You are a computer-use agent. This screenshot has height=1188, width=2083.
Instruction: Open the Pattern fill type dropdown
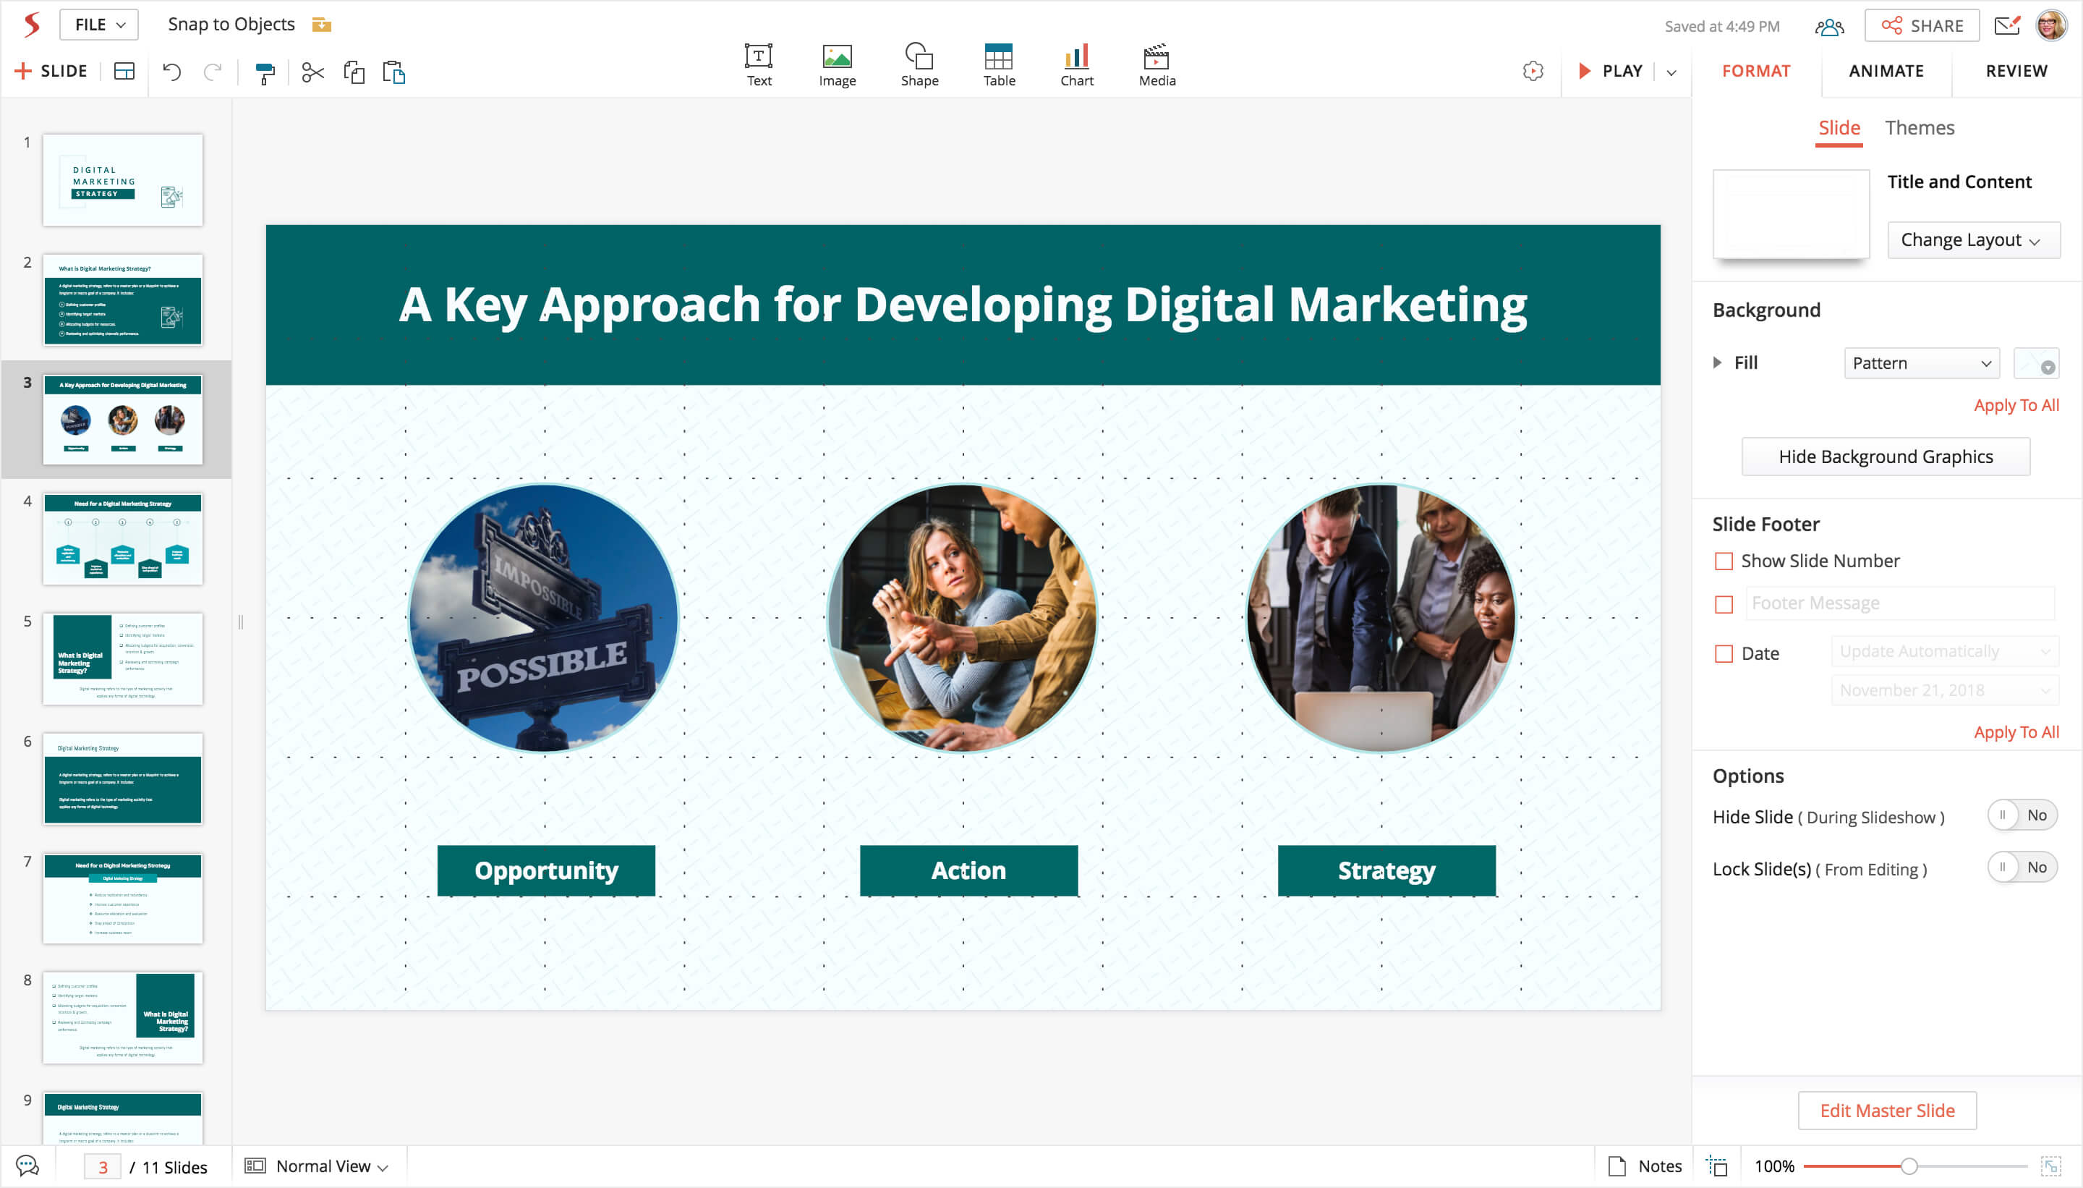click(x=1921, y=363)
